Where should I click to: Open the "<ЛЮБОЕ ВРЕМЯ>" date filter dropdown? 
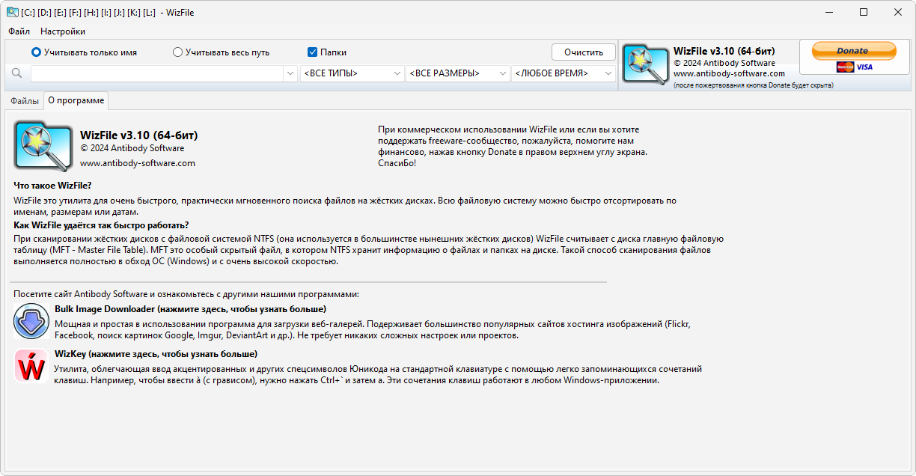click(x=564, y=73)
